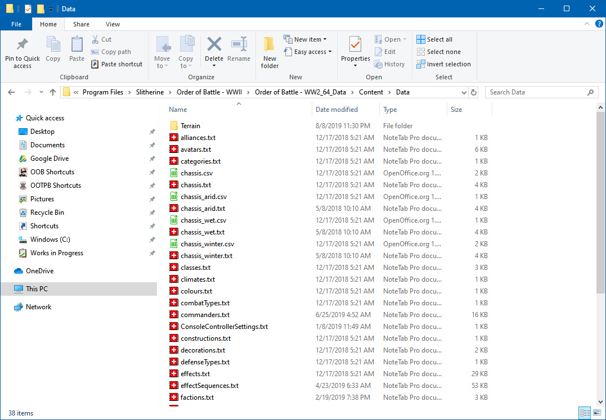Collapse the ribbon with the chevron
Image resolution: width=606 pixels, height=420 pixels.
click(586, 24)
